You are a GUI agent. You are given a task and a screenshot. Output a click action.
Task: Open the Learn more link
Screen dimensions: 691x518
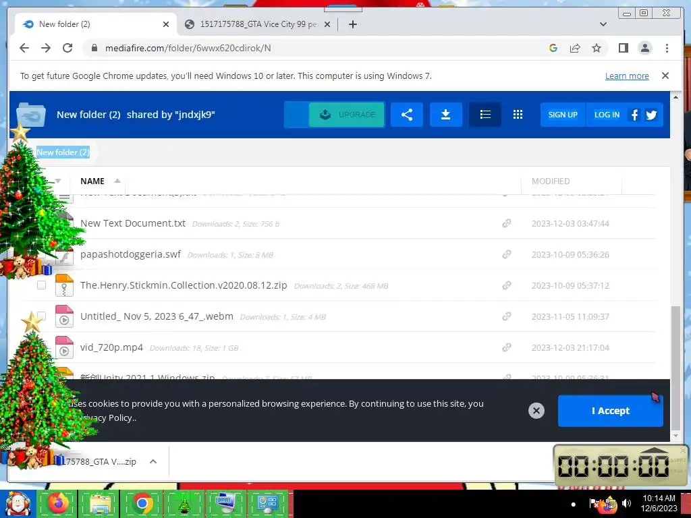tap(627, 76)
